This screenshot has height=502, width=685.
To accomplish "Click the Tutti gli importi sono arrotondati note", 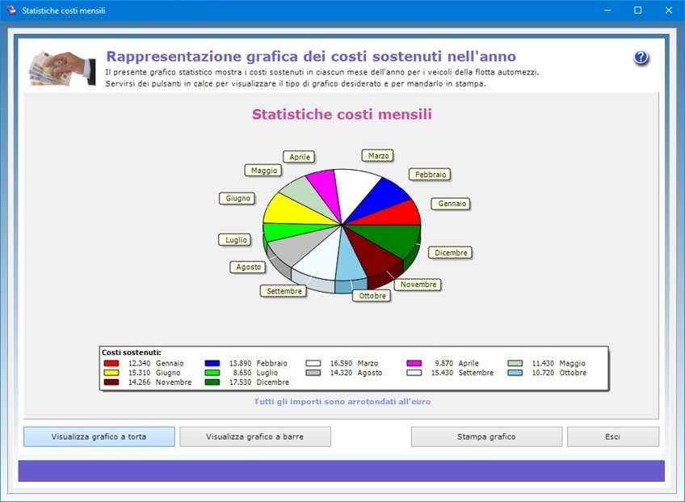I will (342, 402).
